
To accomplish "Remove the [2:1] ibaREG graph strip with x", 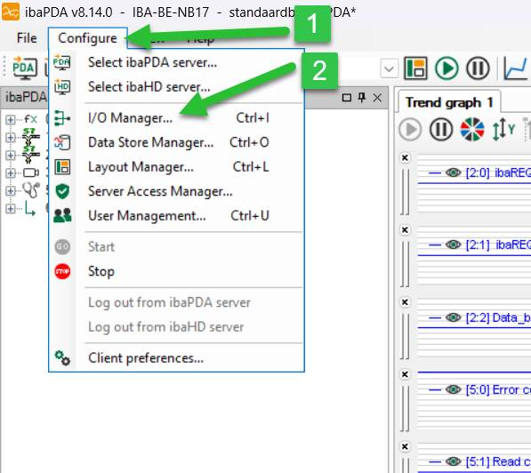I will (405, 230).
